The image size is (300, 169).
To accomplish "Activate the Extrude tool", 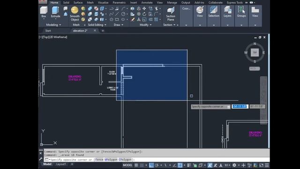I will [55, 12].
